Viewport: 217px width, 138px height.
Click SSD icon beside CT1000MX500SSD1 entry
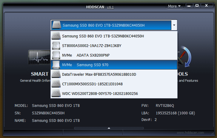click(x=56, y=84)
